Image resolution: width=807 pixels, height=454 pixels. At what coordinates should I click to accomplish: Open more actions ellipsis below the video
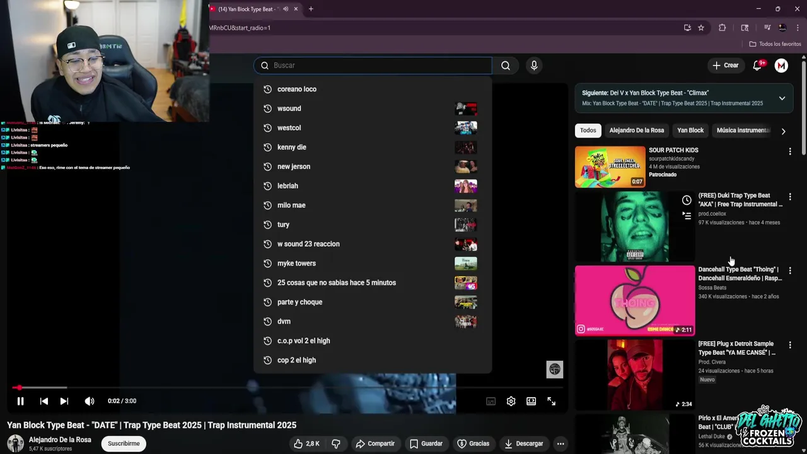tap(560, 444)
